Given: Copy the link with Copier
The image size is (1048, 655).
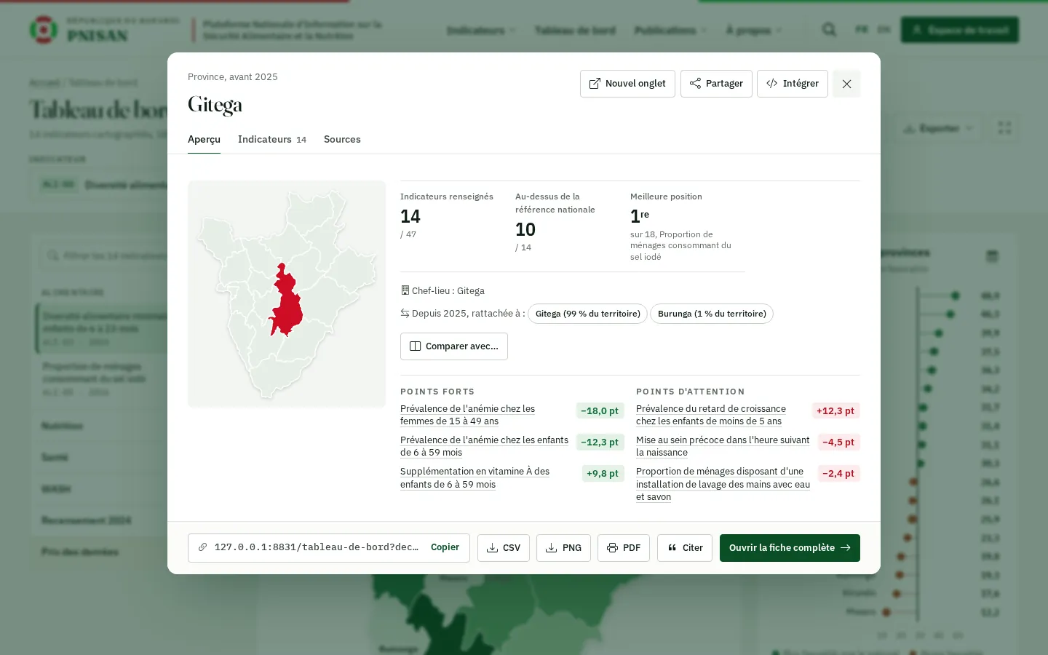Looking at the screenshot, I should pyautogui.click(x=445, y=547).
